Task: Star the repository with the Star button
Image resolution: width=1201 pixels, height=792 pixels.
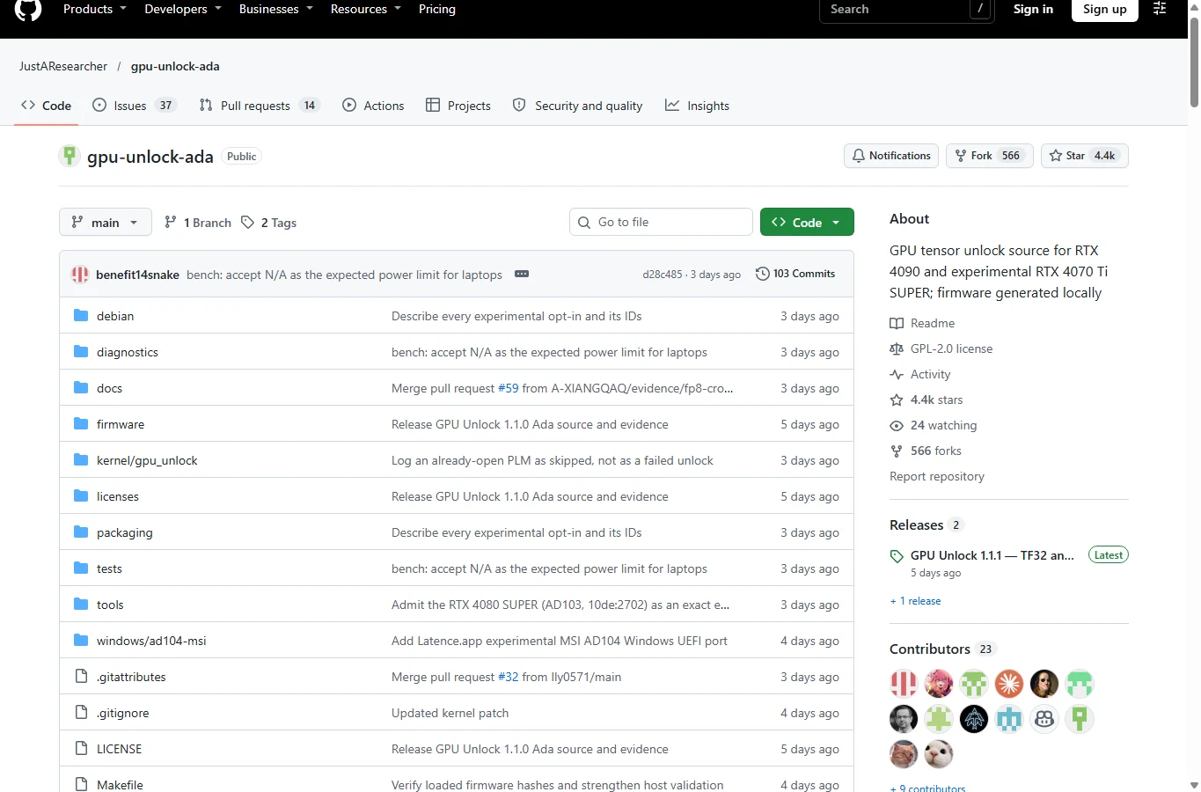Action: point(1084,156)
